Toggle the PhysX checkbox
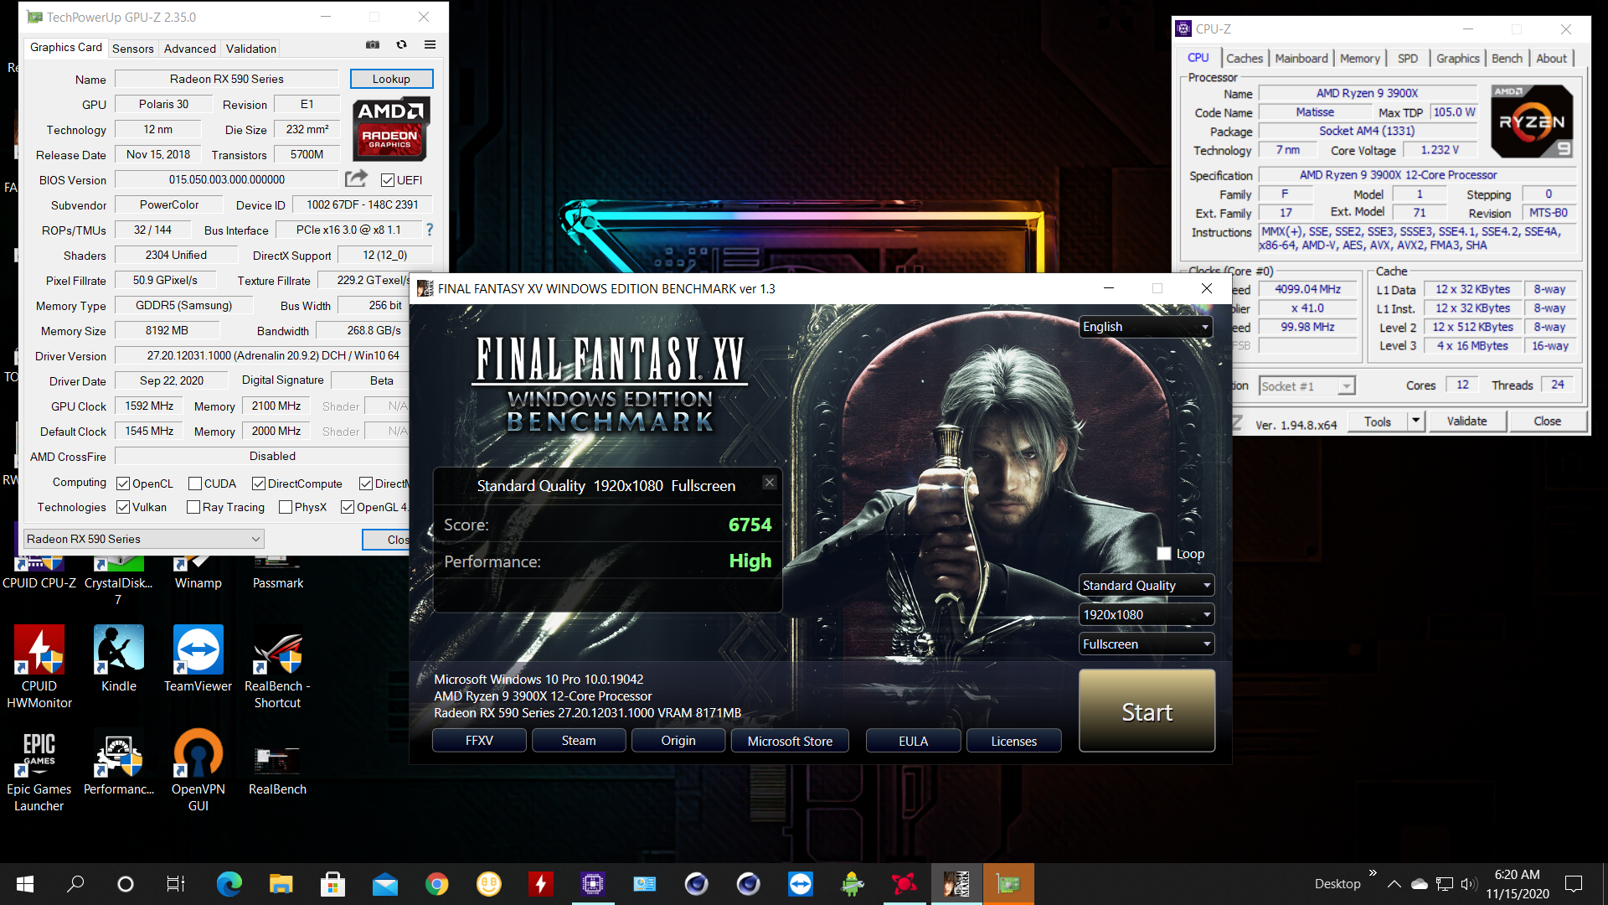Image resolution: width=1608 pixels, height=905 pixels. [286, 507]
